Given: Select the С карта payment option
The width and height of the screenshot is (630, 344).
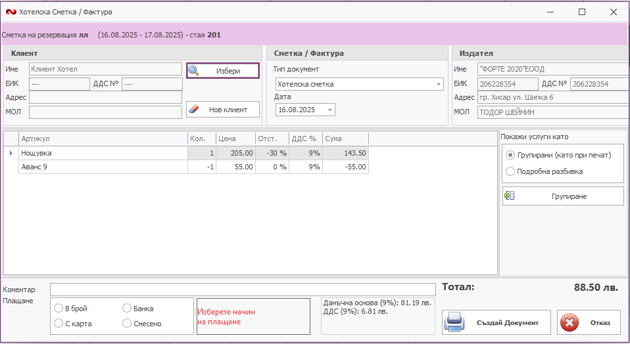Looking at the screenshot, I should click(59, 324).
